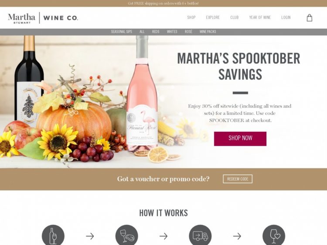Click the Shop Now button
327x245 pixels.
tap(240, 139)
